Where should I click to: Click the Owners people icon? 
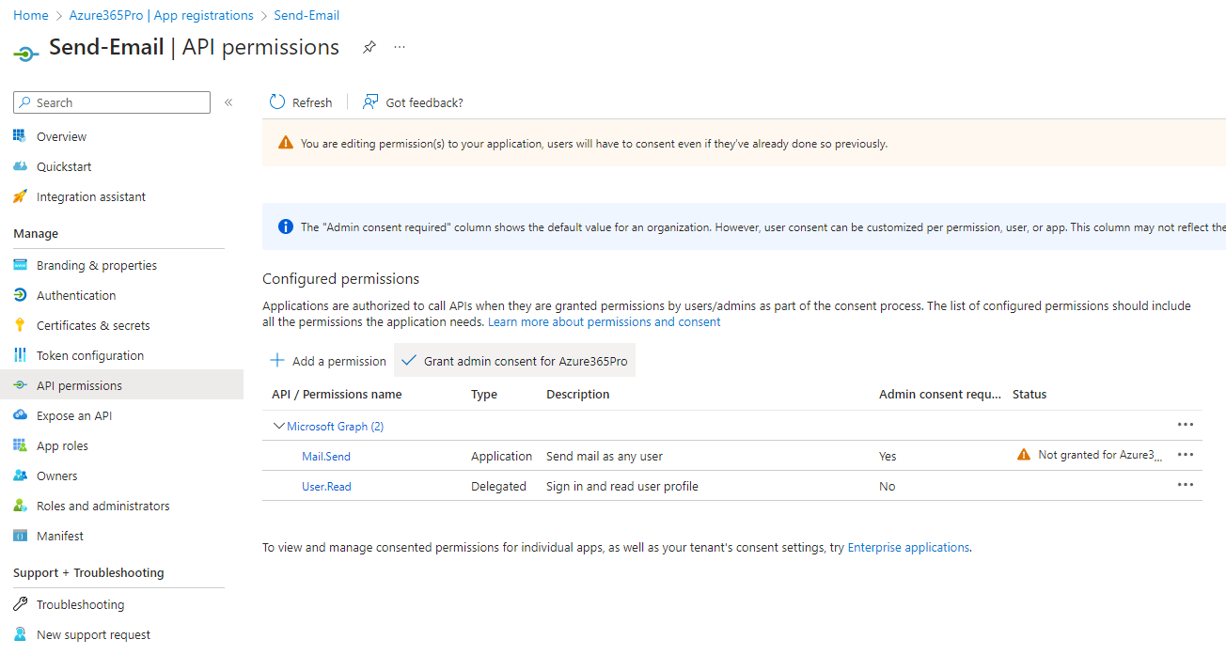(x=20, y=476)
